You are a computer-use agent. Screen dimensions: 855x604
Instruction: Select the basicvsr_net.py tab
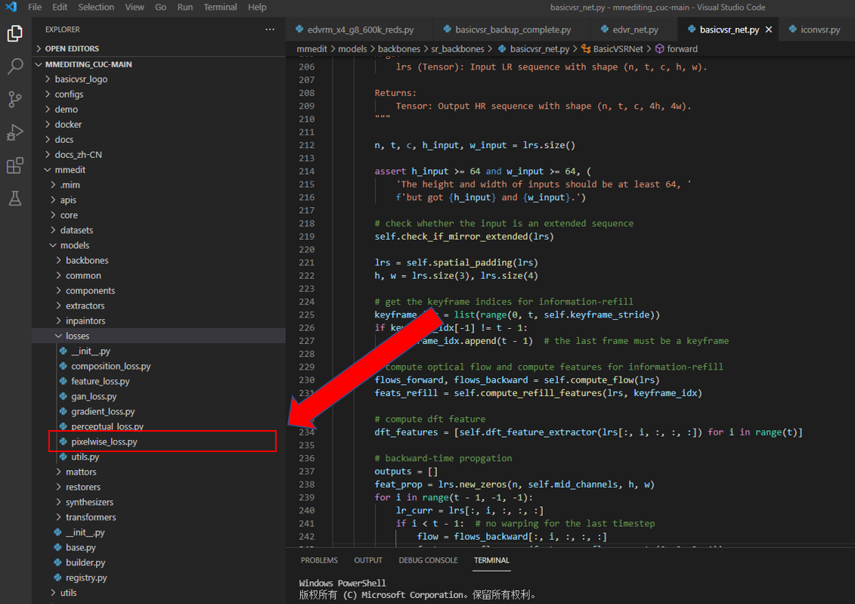coord(729,29)
